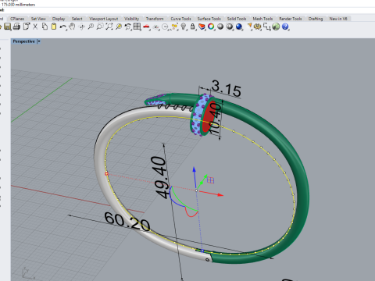
Task: Click the blue Render sphere icon
Action: [x=239, y=27]
